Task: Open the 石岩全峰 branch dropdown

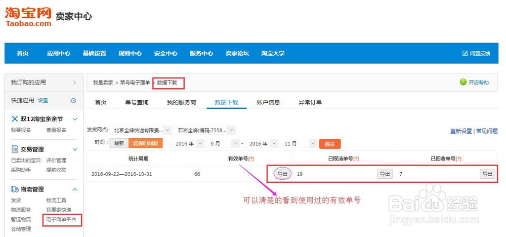Action: [204, 130]
